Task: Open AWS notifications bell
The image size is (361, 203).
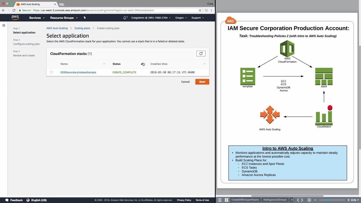Action: point(125,18)
